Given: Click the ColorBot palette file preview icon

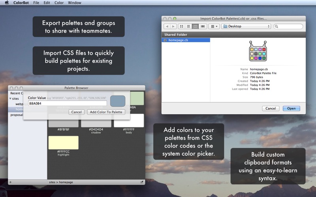Looking at the screenshot, I should click(258, 51).
